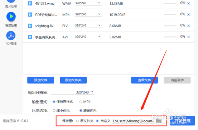Click the 8.68MB size value
The width and height of the screenshot is (198, 130).
tap(115, 26)
